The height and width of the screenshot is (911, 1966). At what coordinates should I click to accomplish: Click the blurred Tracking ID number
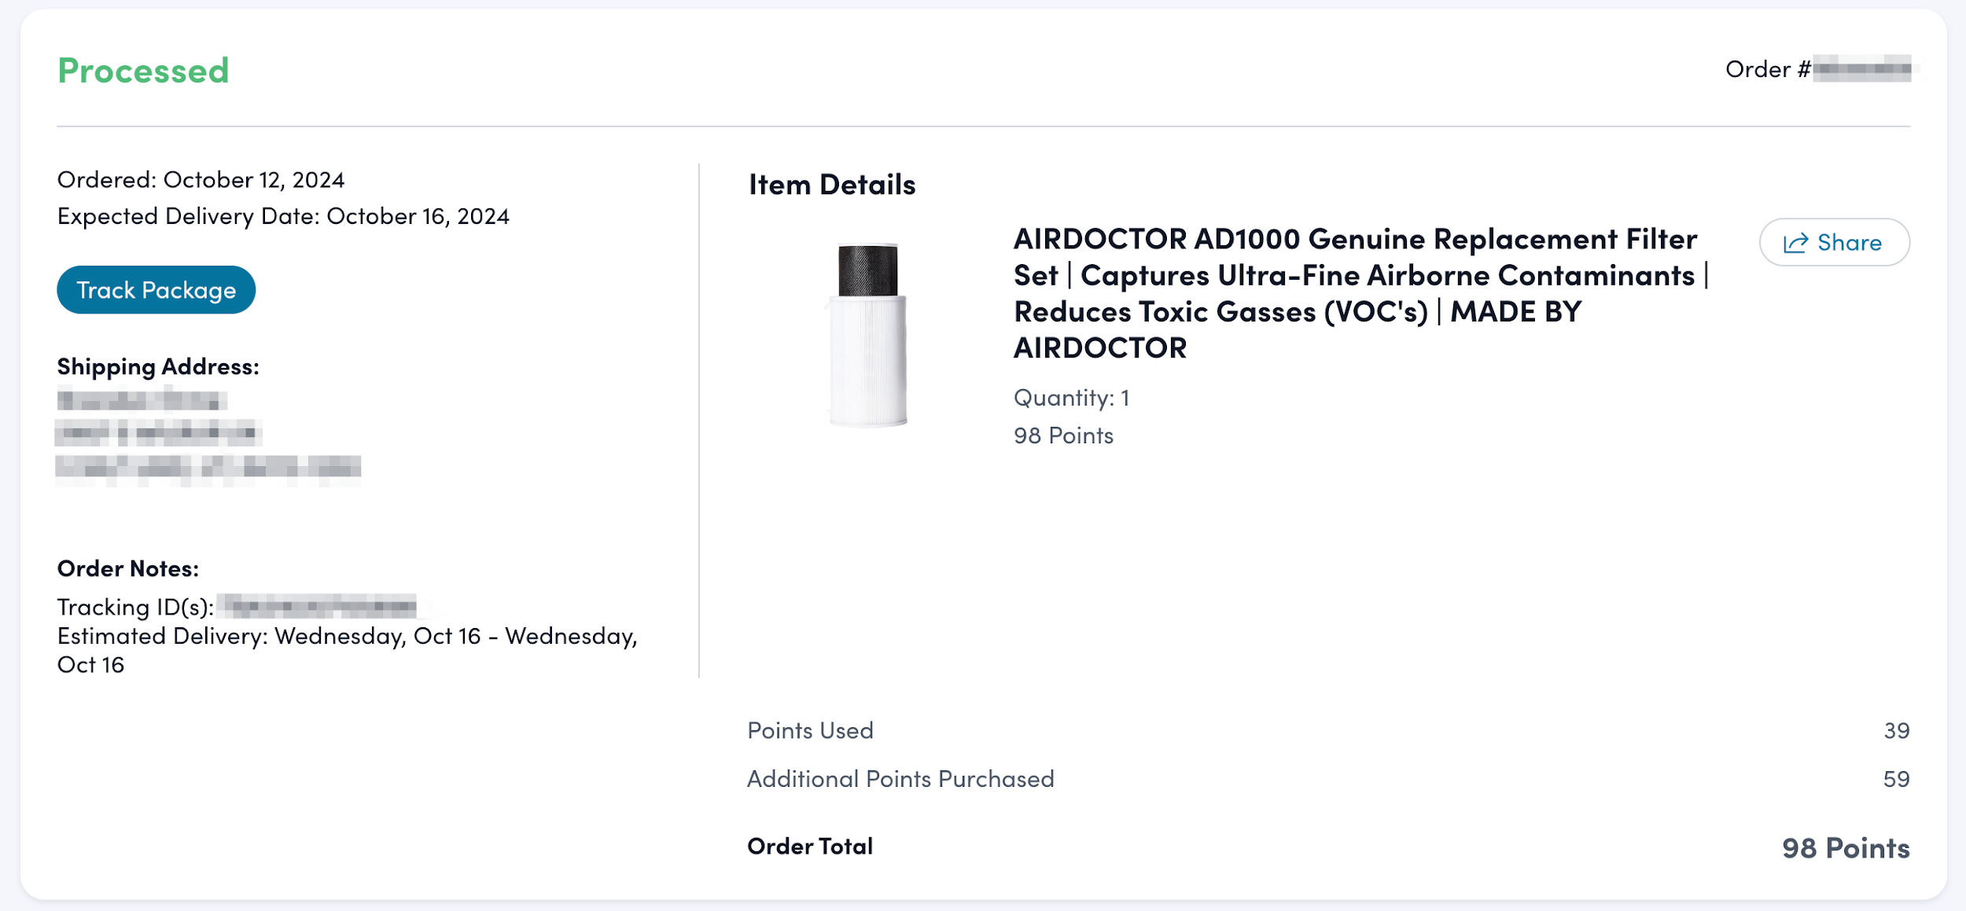click(318, 606)
